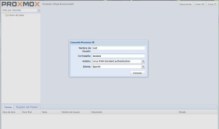Screen dimensions: 219x129
Task: Click the Crear CT button
Action: (212, 4)
